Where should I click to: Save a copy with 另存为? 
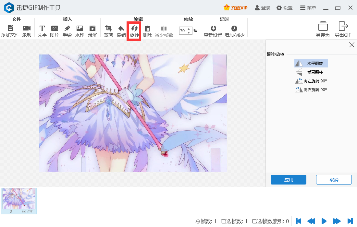(323, 29)
